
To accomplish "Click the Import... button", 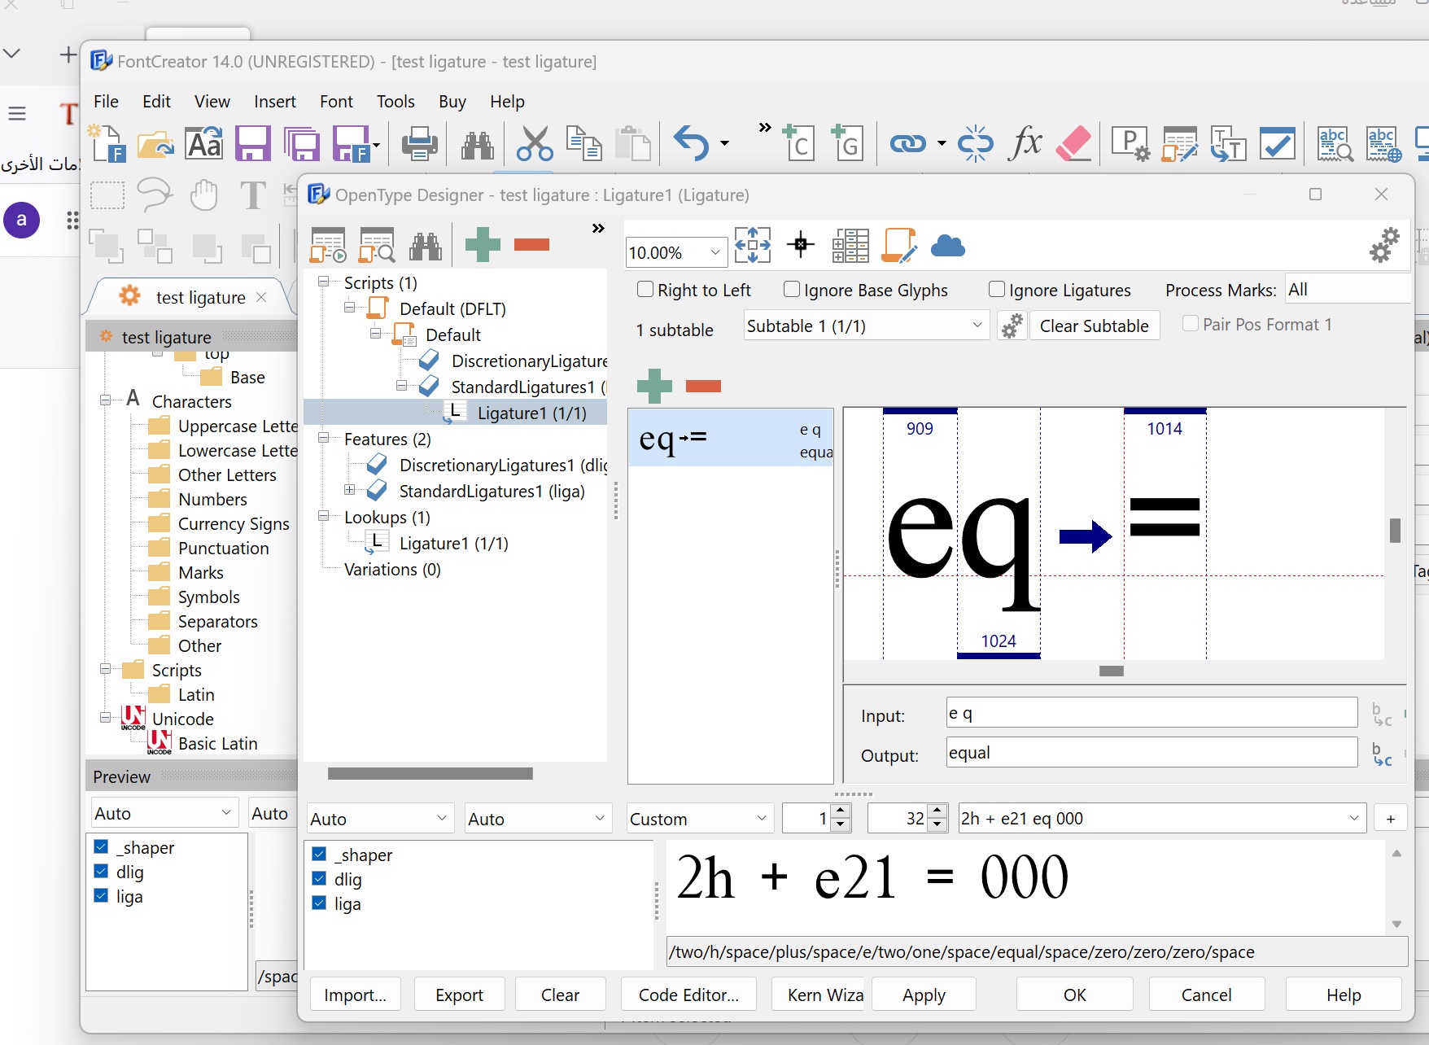I will click(356, 995).
